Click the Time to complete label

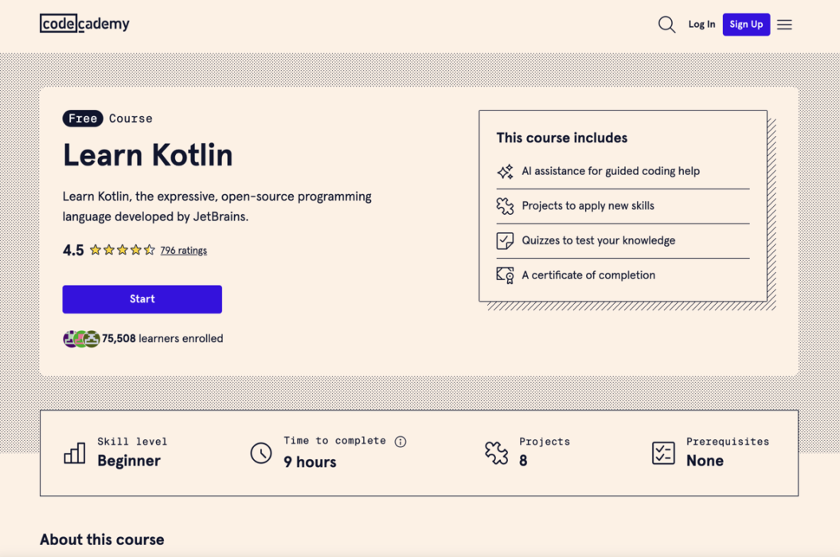coord(335,441)
